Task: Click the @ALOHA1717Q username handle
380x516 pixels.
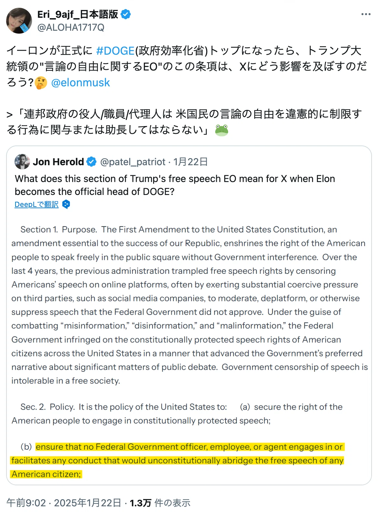Action: coord(71,27)
